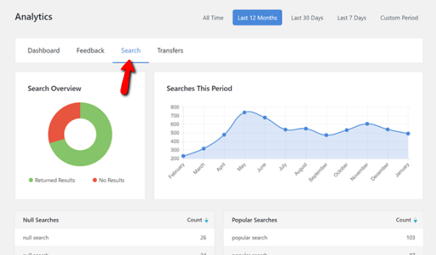
Task: Open the Search tab
Action: pos(131,51)
